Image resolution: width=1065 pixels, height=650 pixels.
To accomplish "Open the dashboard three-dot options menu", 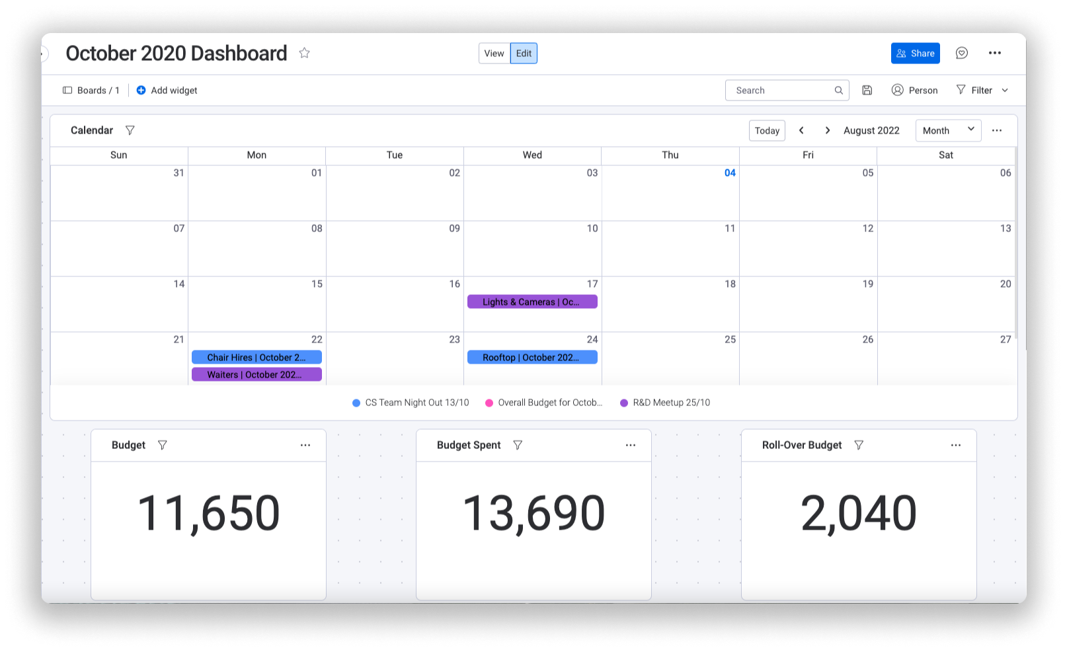I will [995, 53].
